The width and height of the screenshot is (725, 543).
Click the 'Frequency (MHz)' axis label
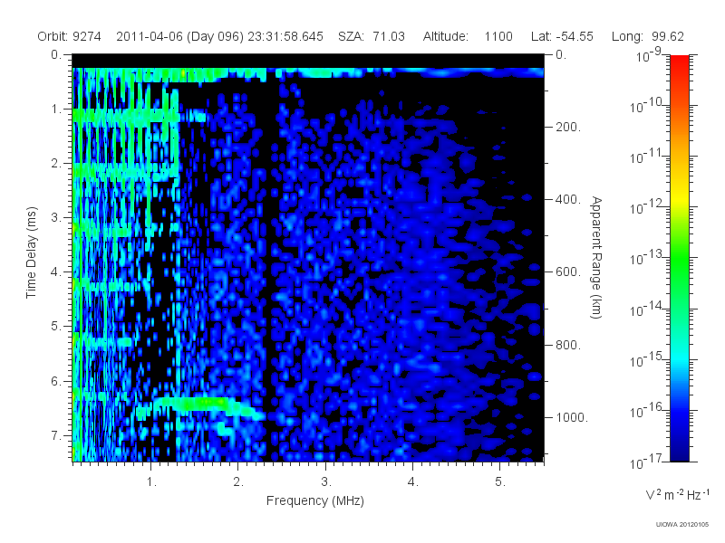coord(314,500)
